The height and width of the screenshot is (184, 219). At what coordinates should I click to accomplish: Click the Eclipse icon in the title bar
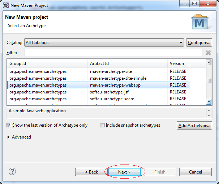6,5
